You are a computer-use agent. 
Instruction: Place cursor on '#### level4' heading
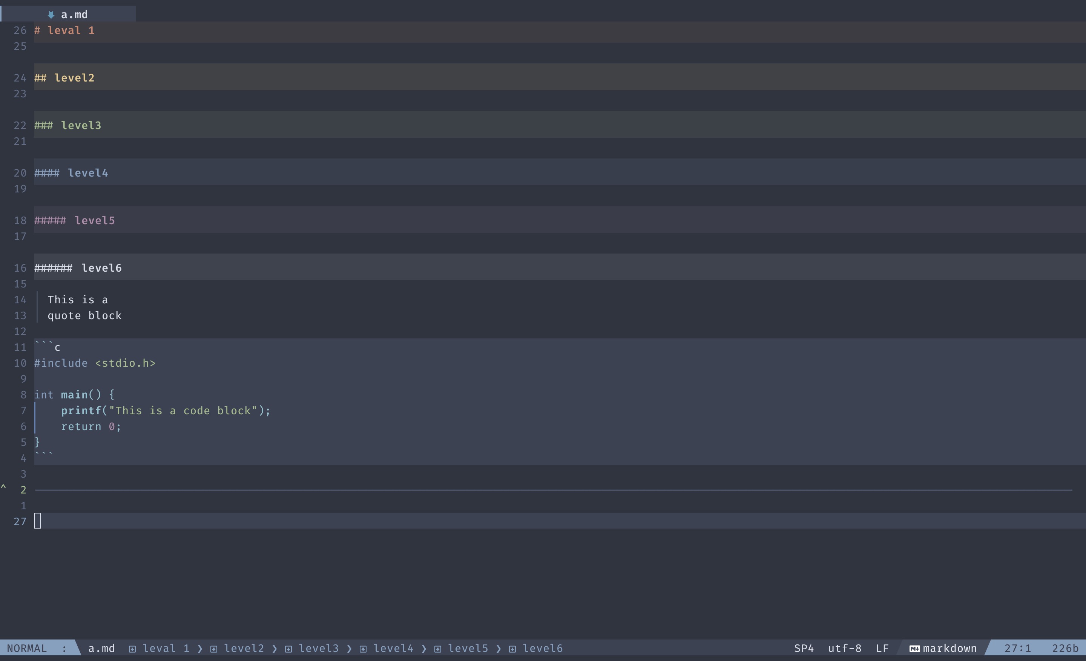(x=71, y=173)
